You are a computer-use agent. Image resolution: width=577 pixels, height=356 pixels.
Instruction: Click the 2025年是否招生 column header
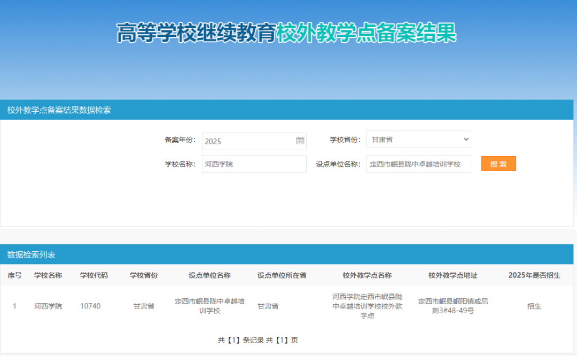[x=534, y=275]
